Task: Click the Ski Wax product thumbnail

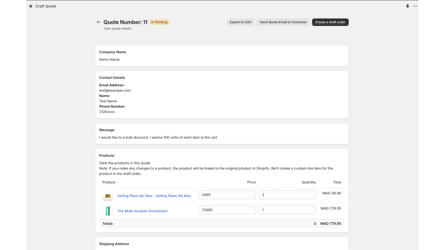Action: pyautogui.click(x=108, y=196)
